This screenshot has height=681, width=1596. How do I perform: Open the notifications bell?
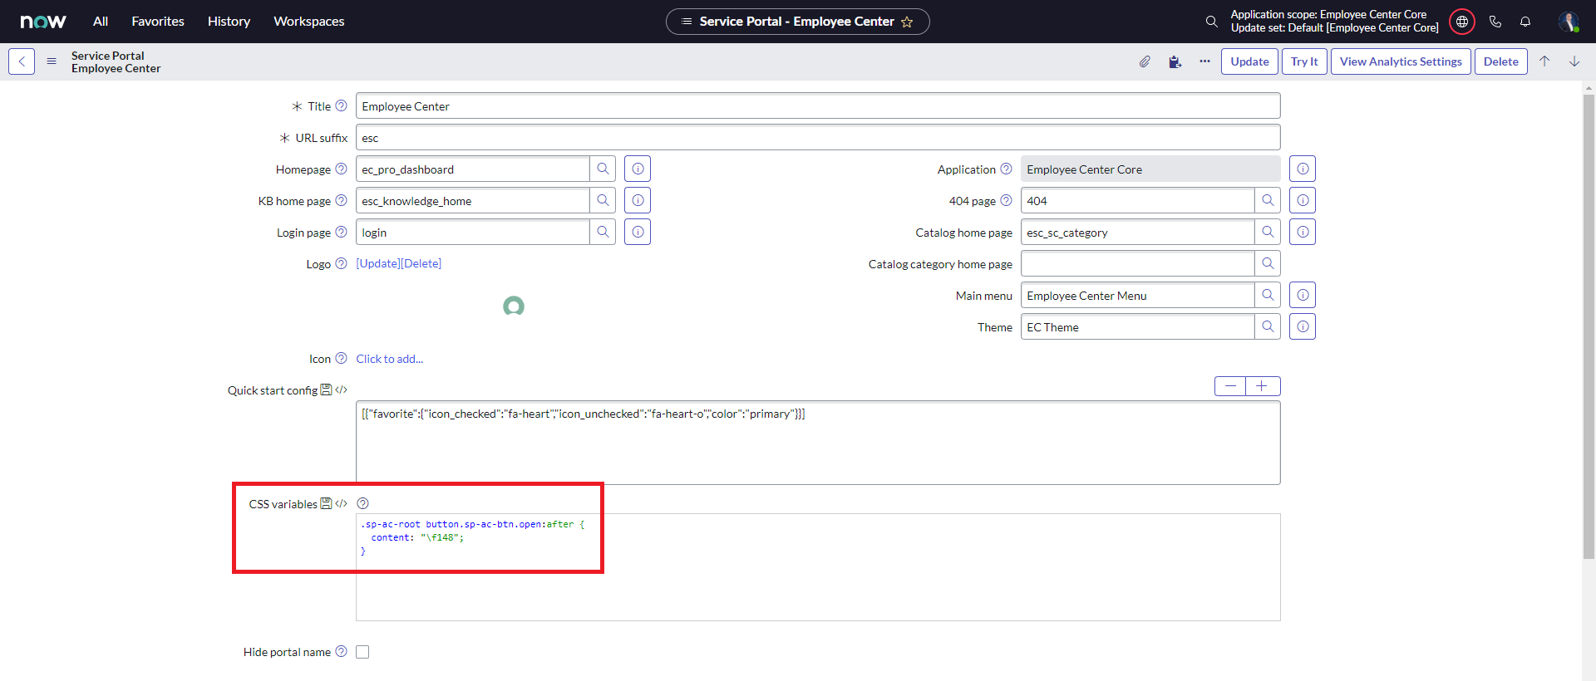(x=1525, y=22)
